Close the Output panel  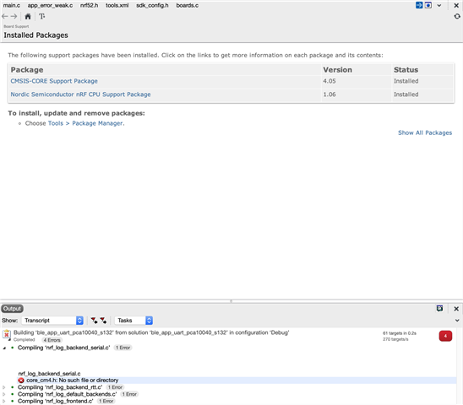pyautogui.click(x=456, y=309)
